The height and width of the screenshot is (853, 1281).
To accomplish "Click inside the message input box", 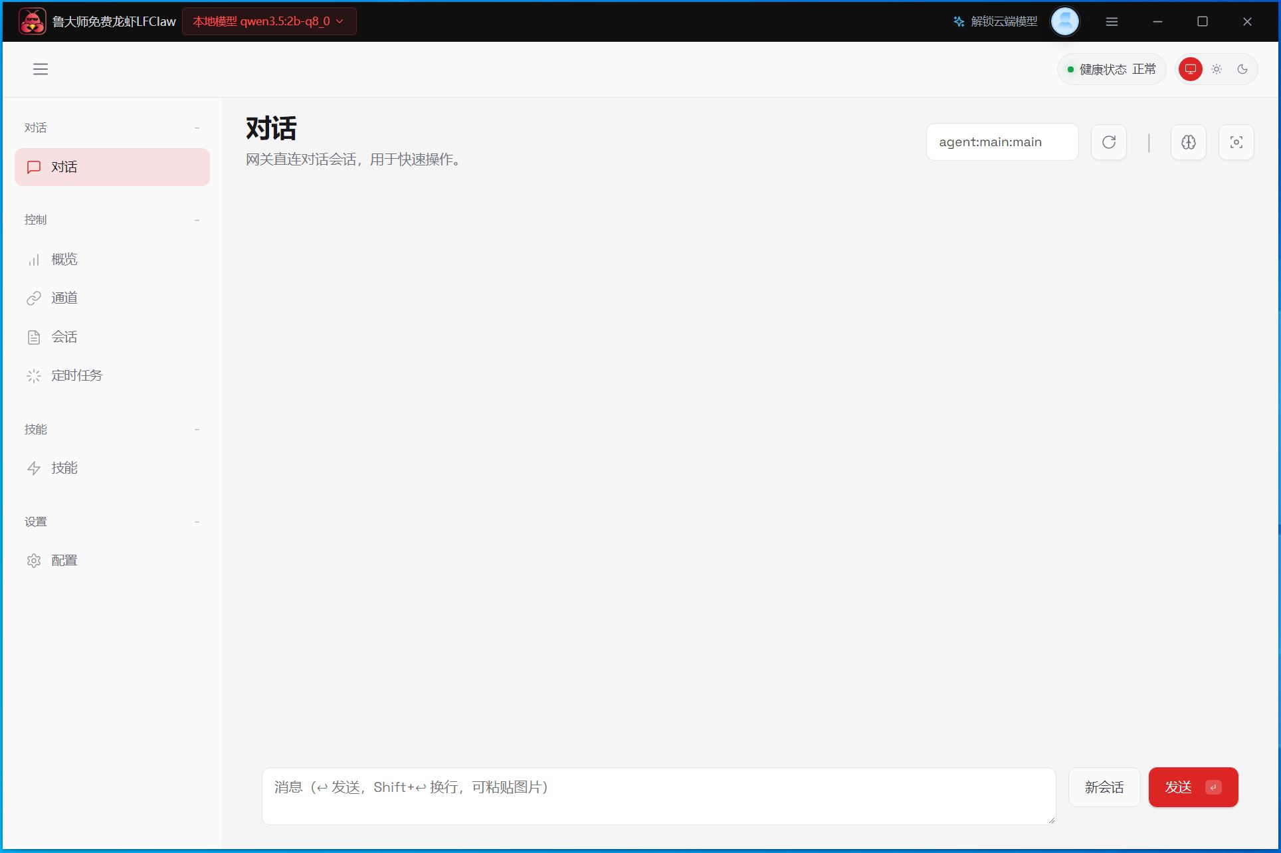I will click(x=658, y=795).
